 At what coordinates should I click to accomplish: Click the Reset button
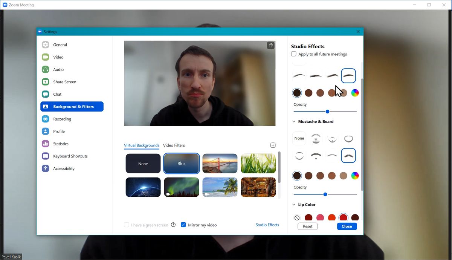pos(308,226)
